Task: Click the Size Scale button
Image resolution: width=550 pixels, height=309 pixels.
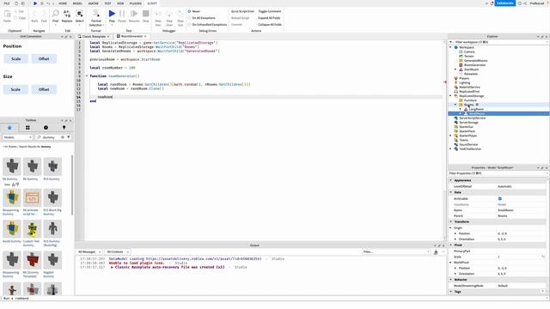Action: pos(15,89)
